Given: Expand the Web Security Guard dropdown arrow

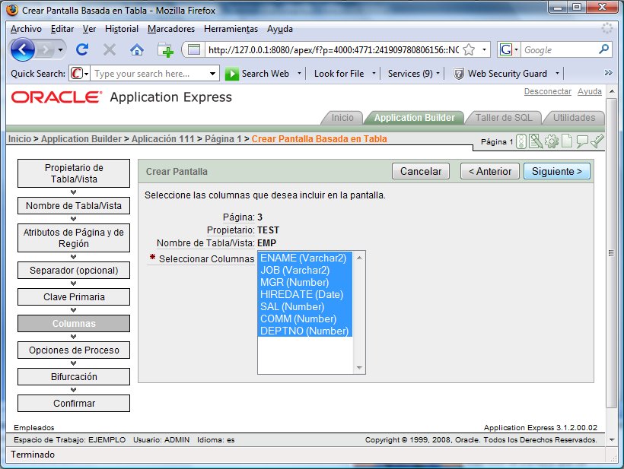Looking at the screenshot, I should click(557, 74).
